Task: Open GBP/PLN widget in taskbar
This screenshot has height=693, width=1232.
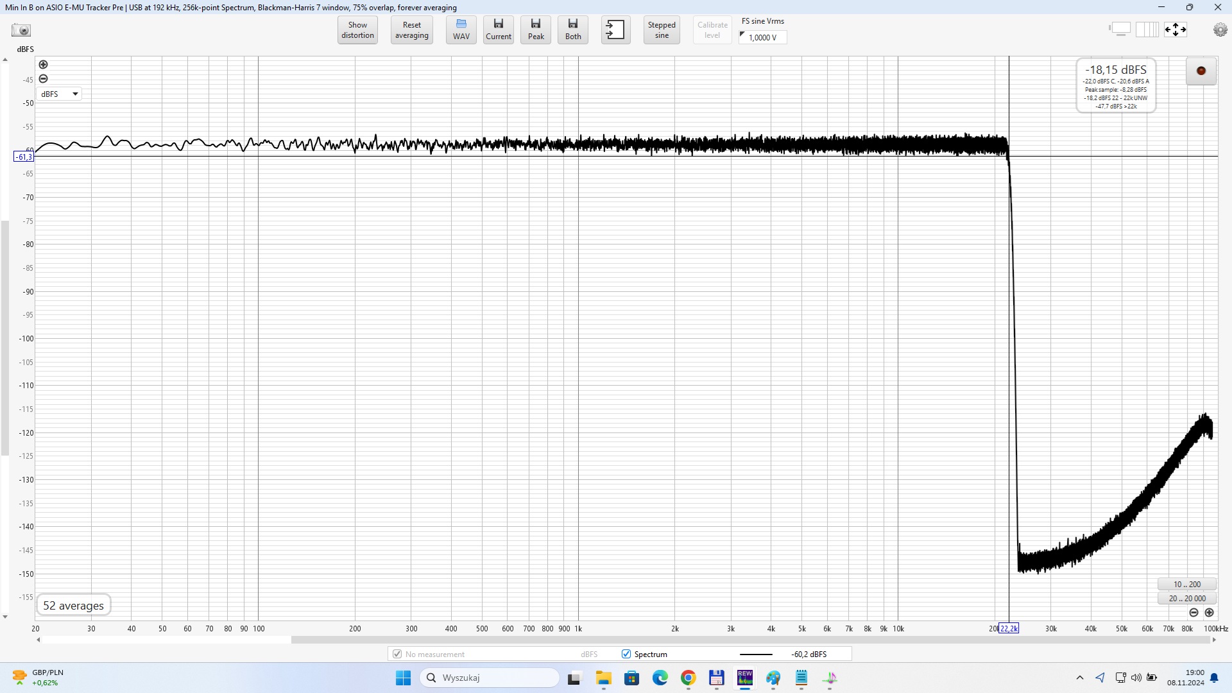Action: pos(38,678)
